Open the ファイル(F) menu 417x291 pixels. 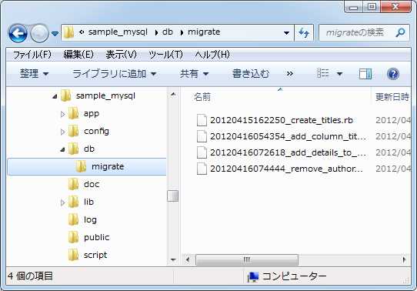click(x=32, y=55)
